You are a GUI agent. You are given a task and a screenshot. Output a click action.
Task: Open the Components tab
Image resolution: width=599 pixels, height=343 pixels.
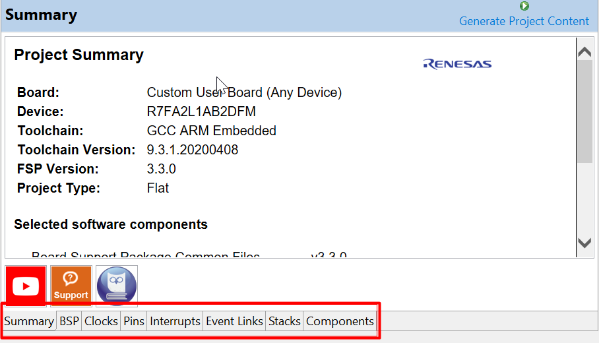[x=340, y=321]
